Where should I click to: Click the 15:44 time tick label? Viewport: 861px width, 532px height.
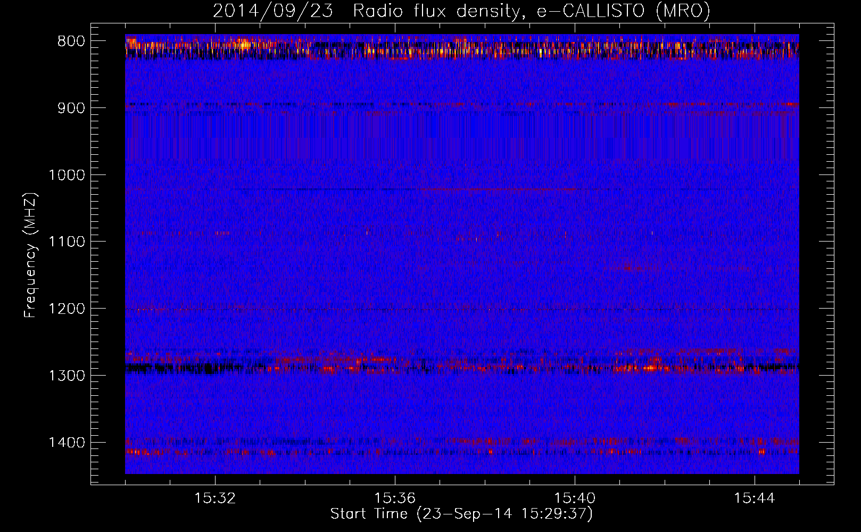(755, 498)
